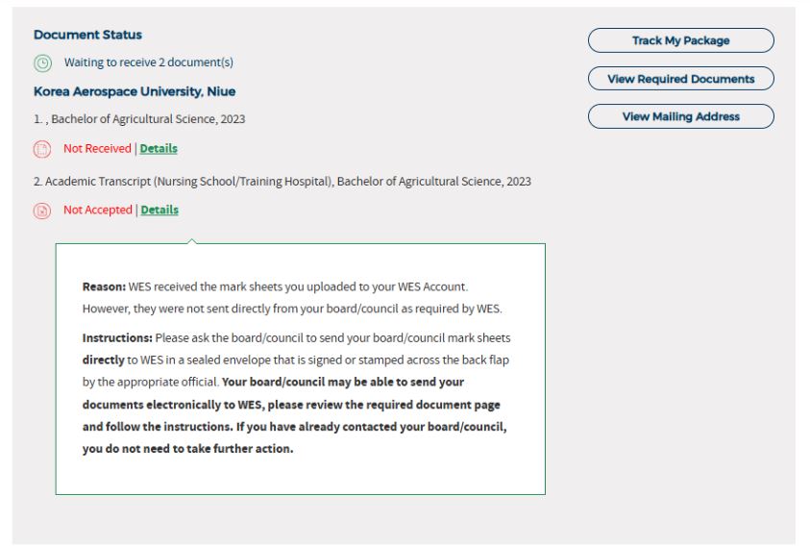Click the Korea Aerospace University, Niue heading

135,91
